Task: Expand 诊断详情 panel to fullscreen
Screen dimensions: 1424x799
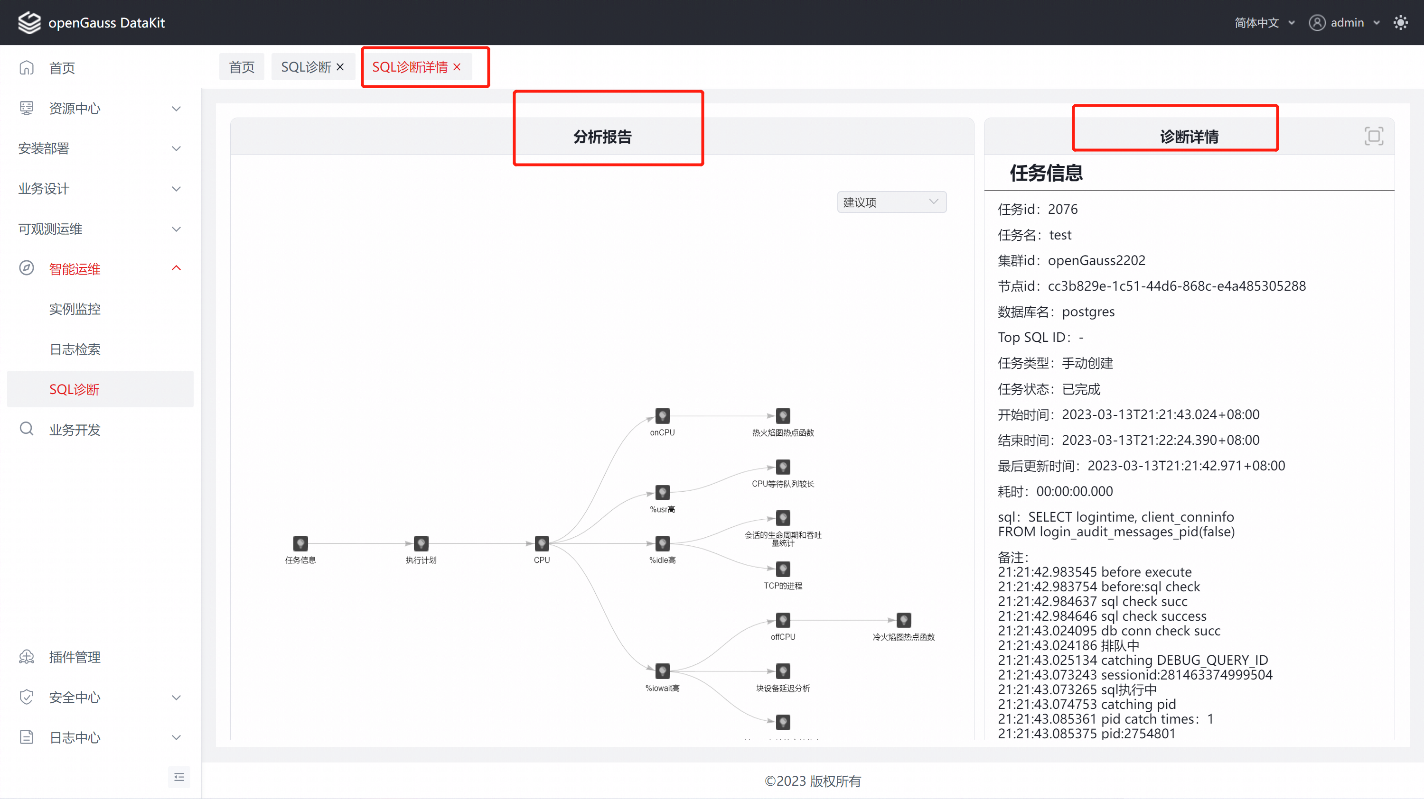Action: click(x=1373, y=136)
